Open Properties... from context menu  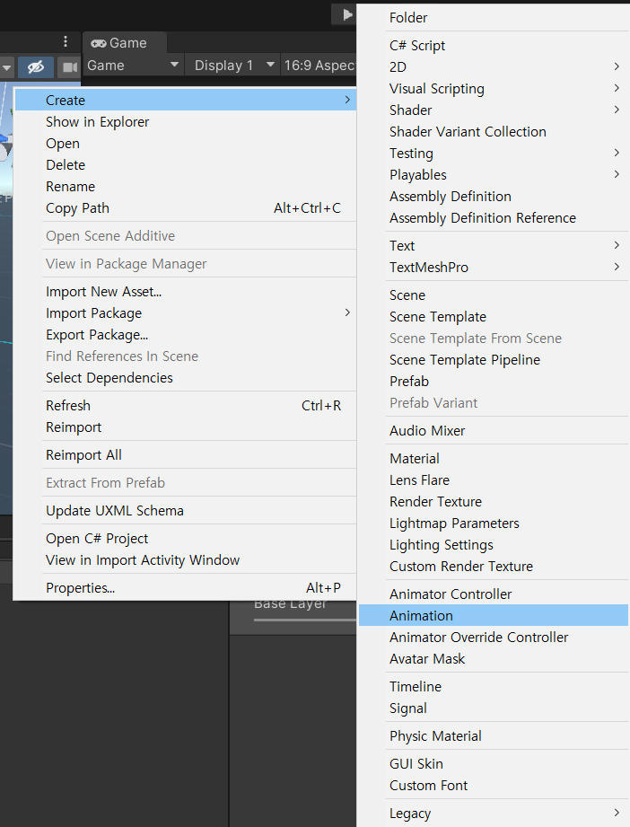pos(186,588)
